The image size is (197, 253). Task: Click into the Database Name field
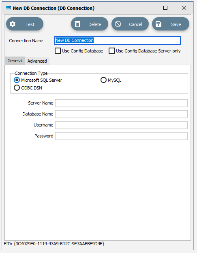click(122, 114)
